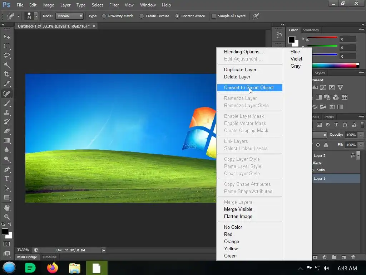The image size is (366, 275).
Task: Open Firefox from the taskbar
Action: (53, 268)
